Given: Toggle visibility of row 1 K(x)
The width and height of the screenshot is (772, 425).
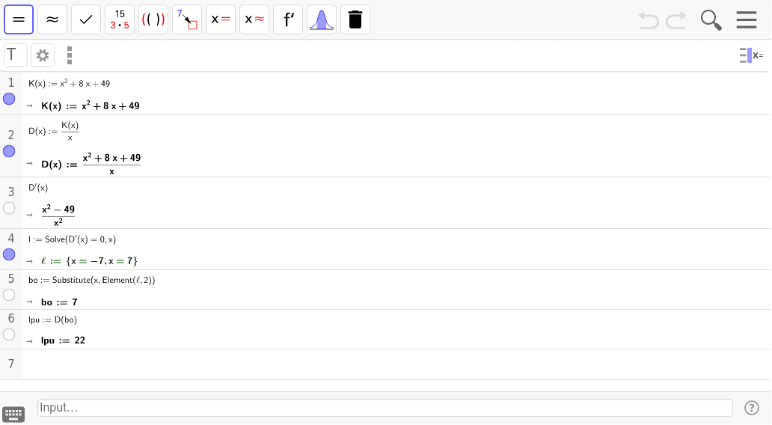Looking at the screenshot, I should point(9,99).
